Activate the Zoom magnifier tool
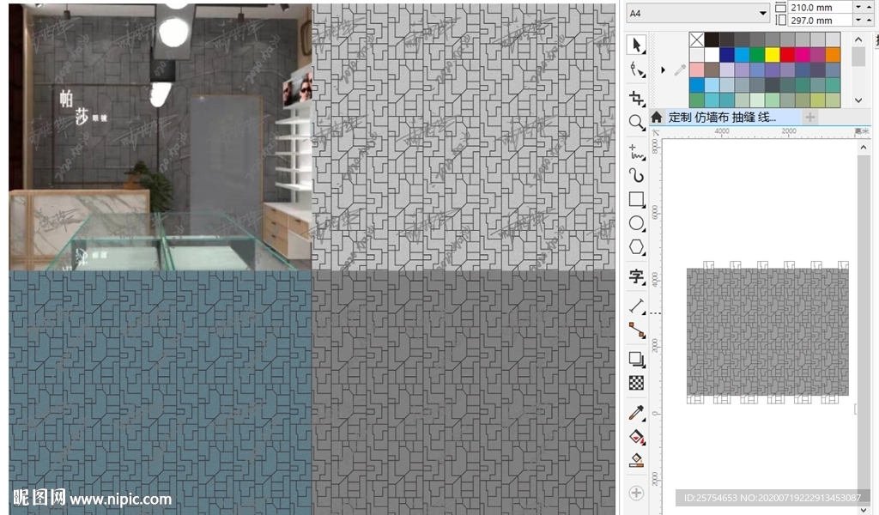879x515 pixels. click(636, 123)
